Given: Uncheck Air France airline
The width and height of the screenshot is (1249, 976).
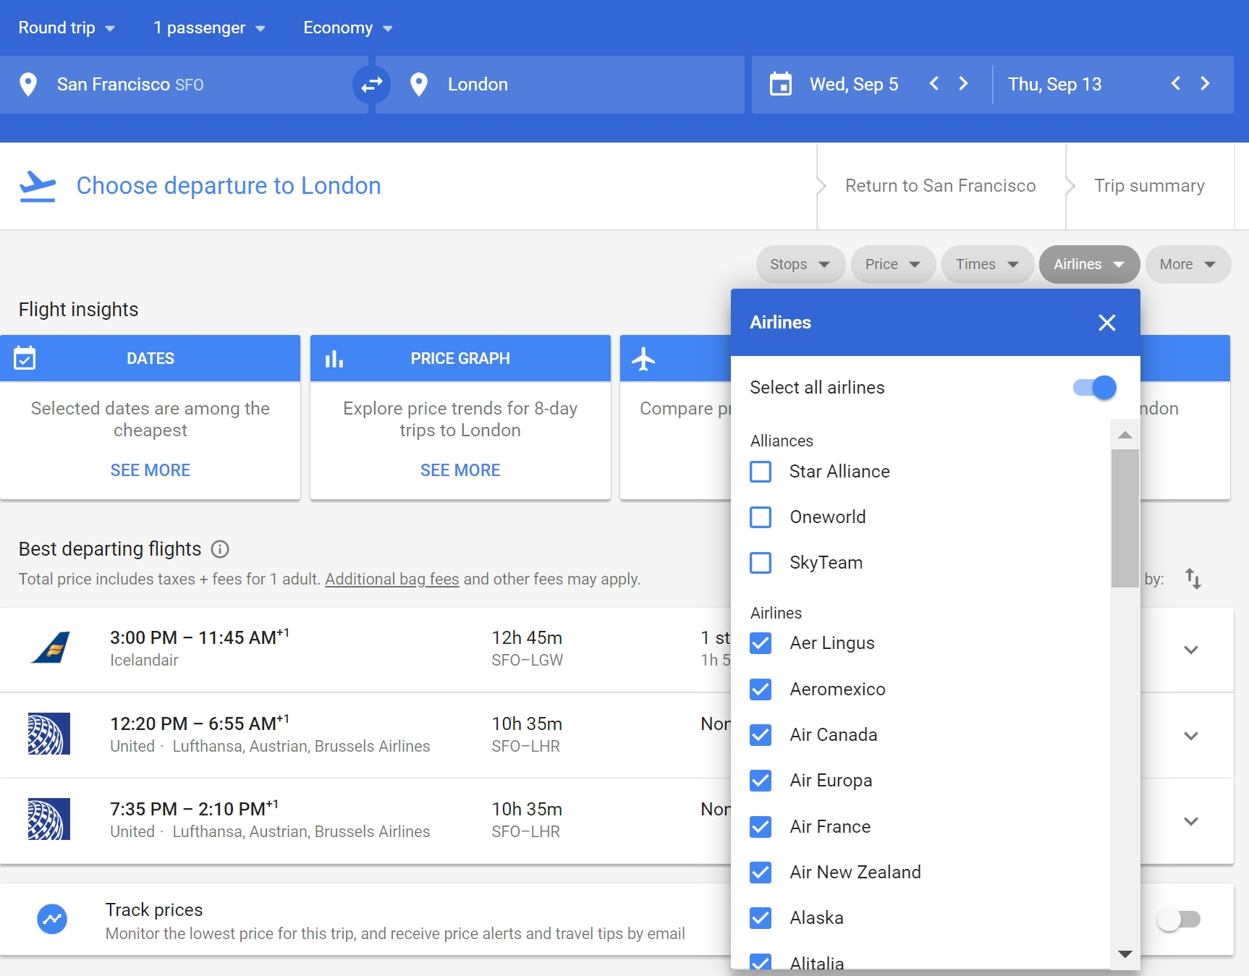Looking at the screenshot, I should (x=761, y=827).
